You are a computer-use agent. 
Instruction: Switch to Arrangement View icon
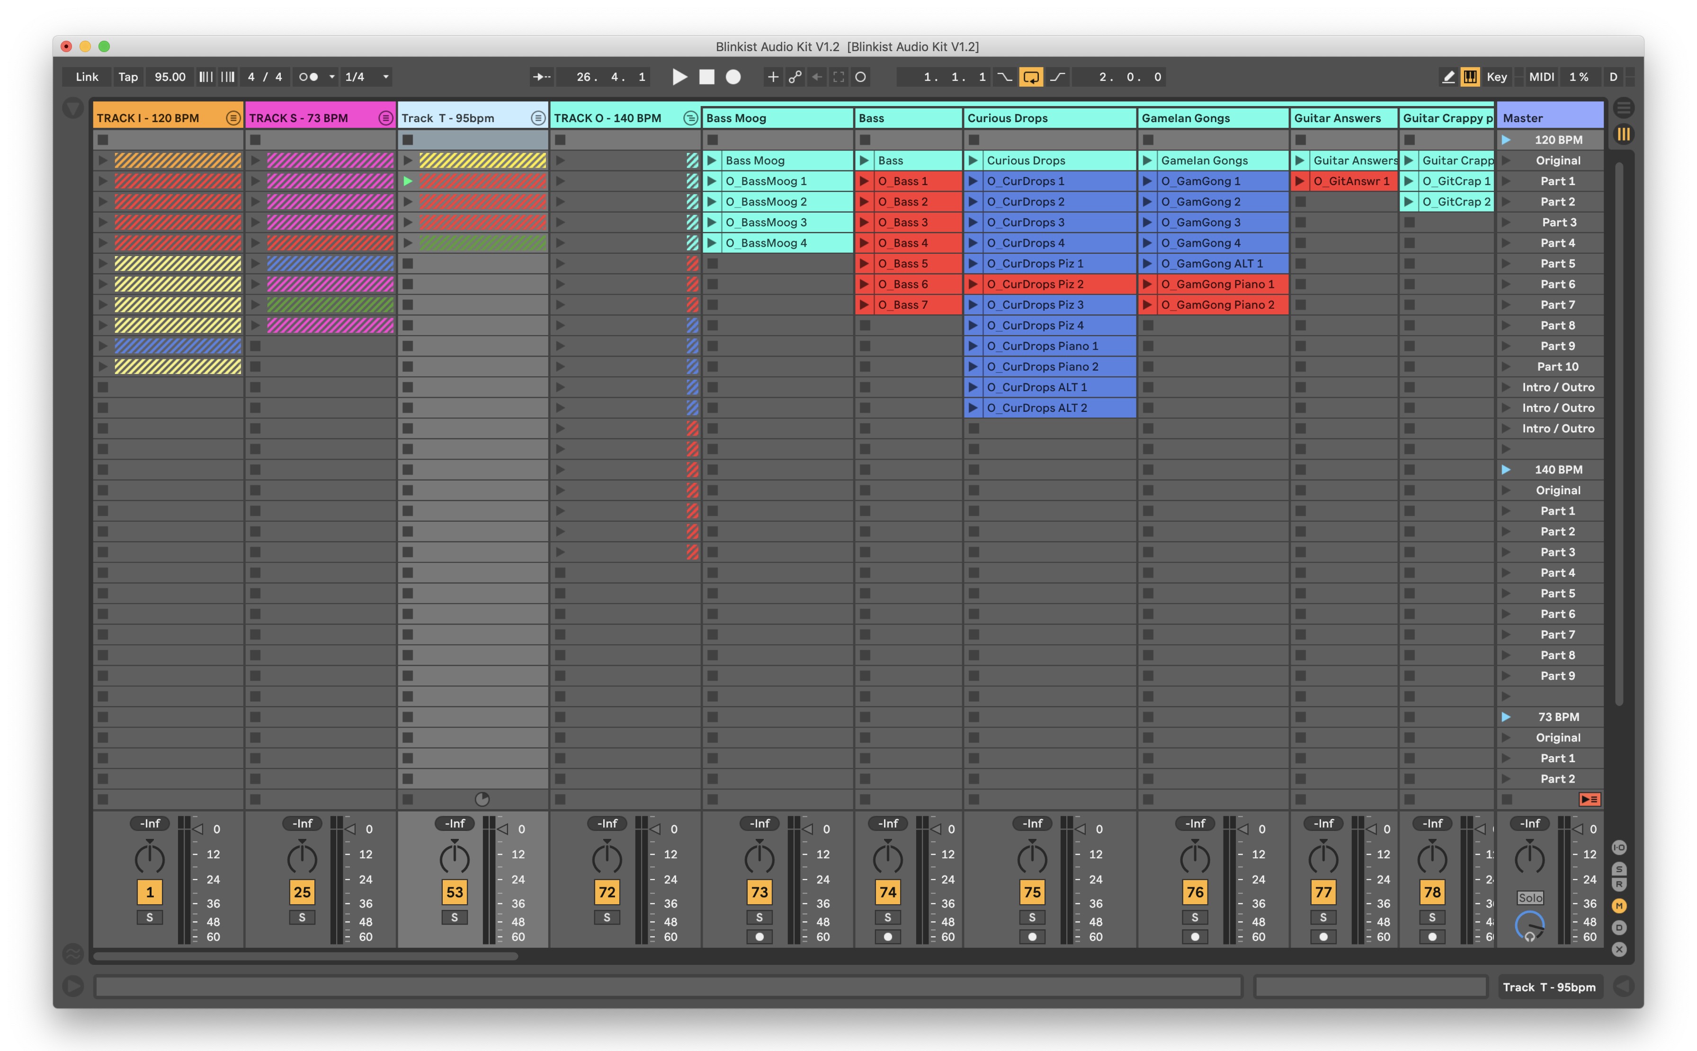[1623, 108]
